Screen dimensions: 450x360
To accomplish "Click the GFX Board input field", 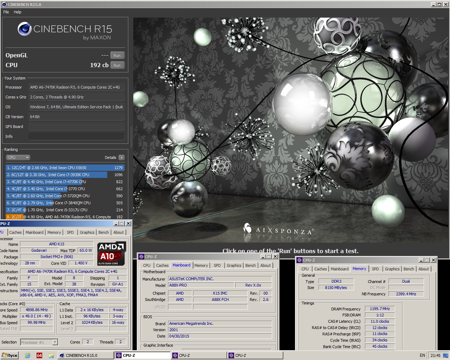I will (x=76, y=127).
